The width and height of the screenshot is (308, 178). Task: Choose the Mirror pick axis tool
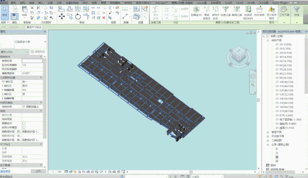[x=78, y=9]
